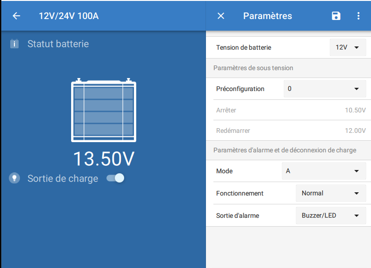
Task: Open the three-dot overflow menu
Action: click(x=358, y=16)
